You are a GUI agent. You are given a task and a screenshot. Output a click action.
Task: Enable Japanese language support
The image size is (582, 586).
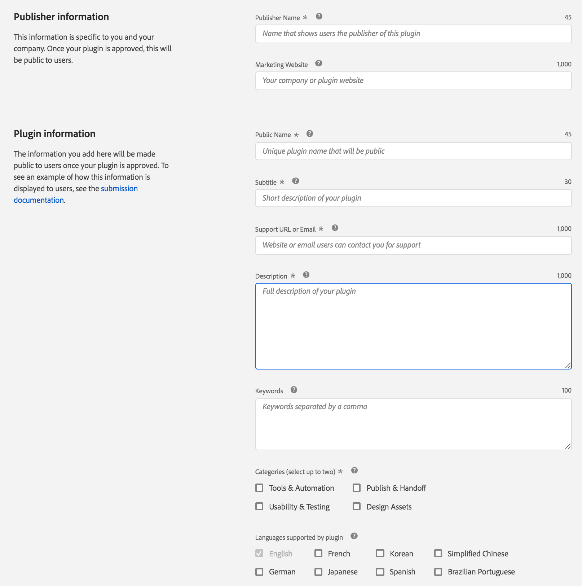(x=318, y=572)
